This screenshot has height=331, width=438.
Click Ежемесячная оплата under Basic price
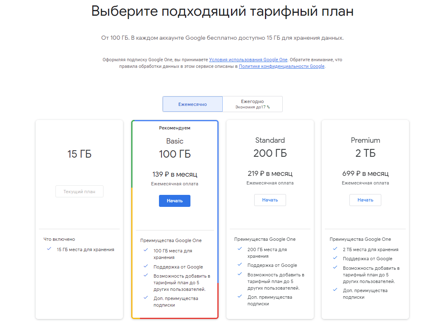[175, 184]
